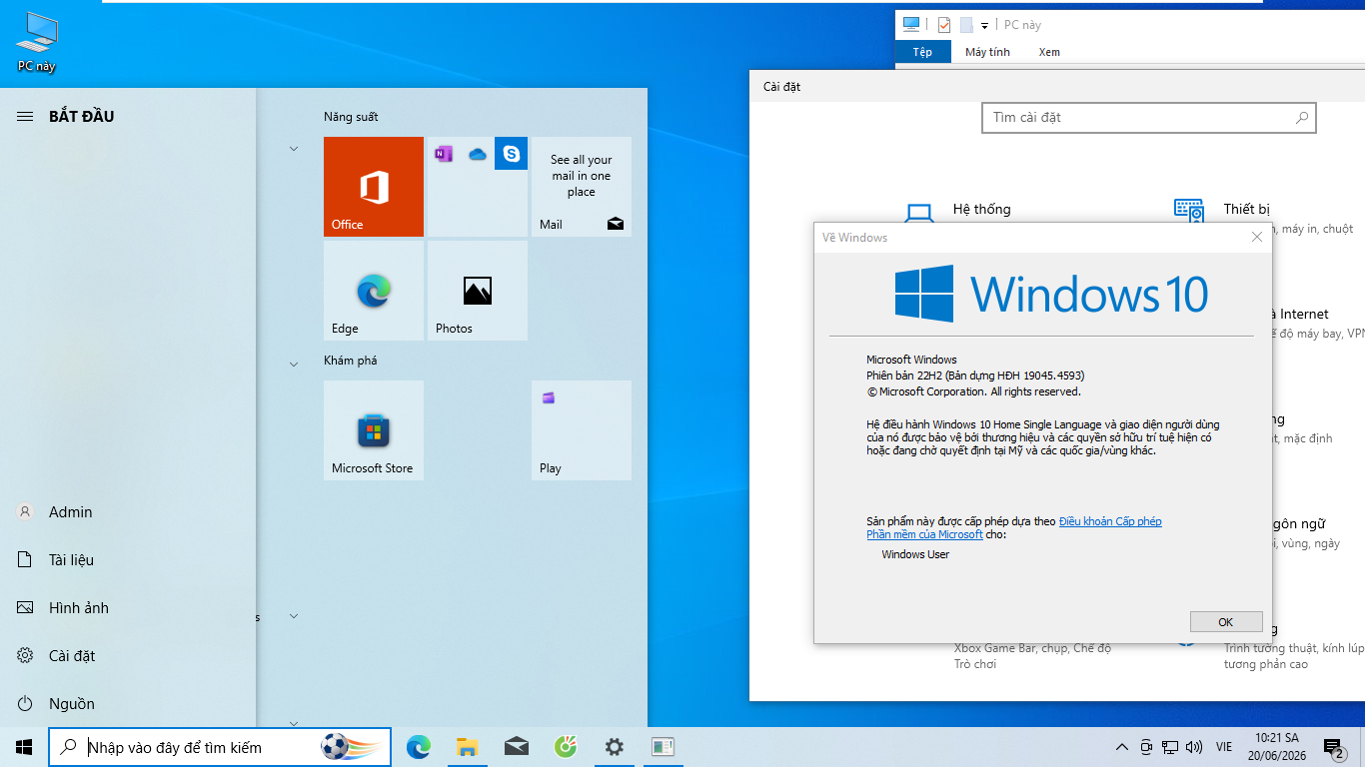
Task: Click the OneNote icon in the tile folder
Action: pyautogui.click(x=444, y=154)
